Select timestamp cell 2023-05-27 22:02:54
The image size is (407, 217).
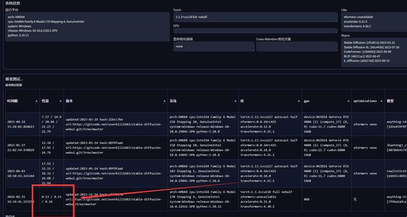23,148
